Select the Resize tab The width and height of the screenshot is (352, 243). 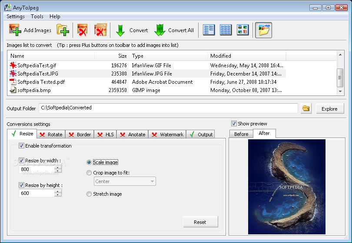pyautogui.click(x=22, y=134)
